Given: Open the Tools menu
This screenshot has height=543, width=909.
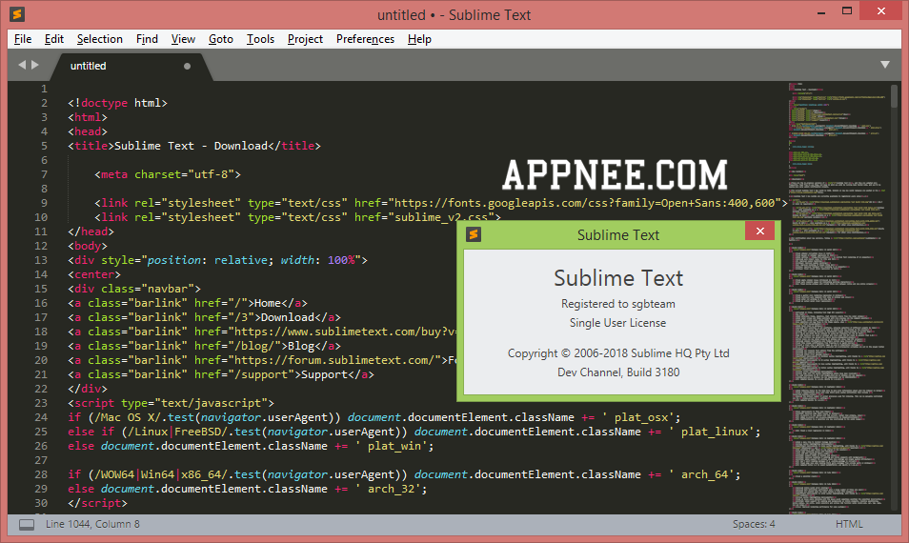Looking at the screenshot, I should (x=260, y=39).
